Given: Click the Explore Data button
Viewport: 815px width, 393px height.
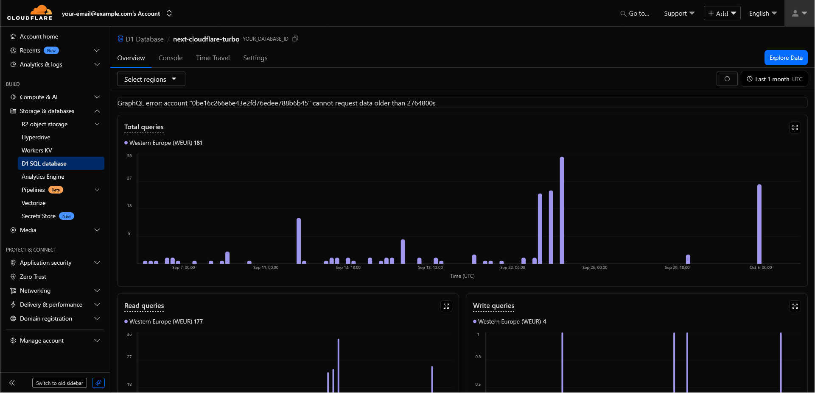Looking at the screenshot, I should [786, 58].
